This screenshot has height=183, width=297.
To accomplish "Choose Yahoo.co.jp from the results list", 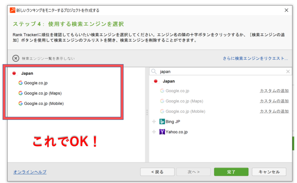I will pos(177,132).
